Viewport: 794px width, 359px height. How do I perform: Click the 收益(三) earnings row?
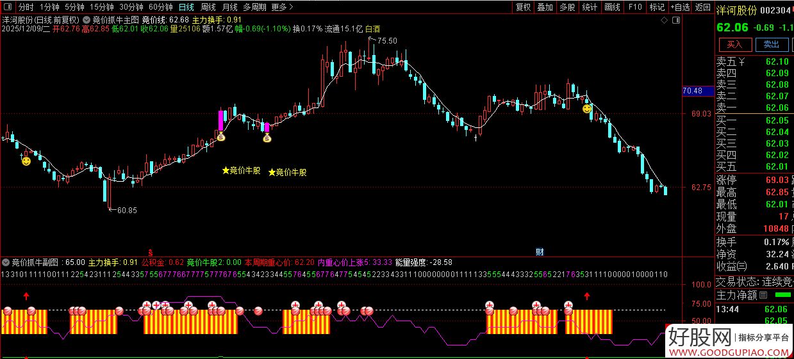coord(754,266)
